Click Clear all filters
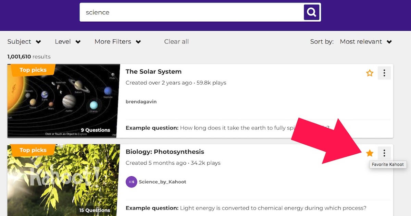The width and height of the screenshot is (411, 216). [176, 41]
